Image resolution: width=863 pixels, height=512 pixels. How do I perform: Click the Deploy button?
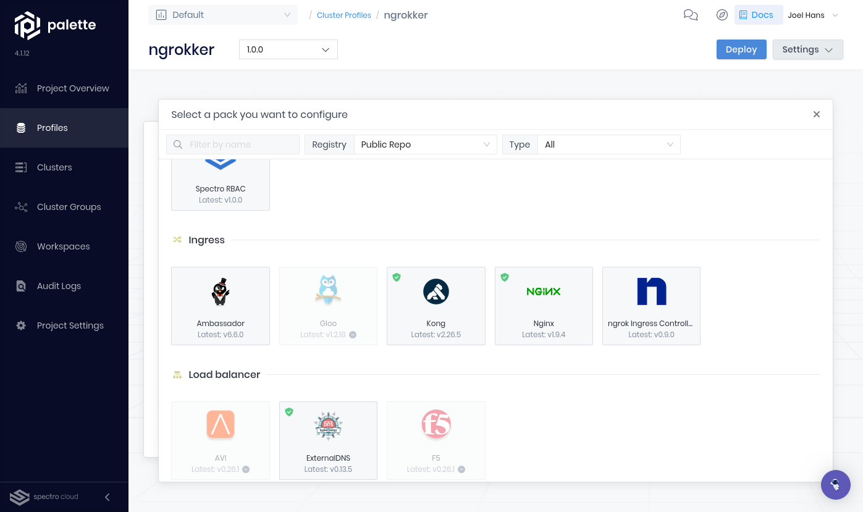741,49
